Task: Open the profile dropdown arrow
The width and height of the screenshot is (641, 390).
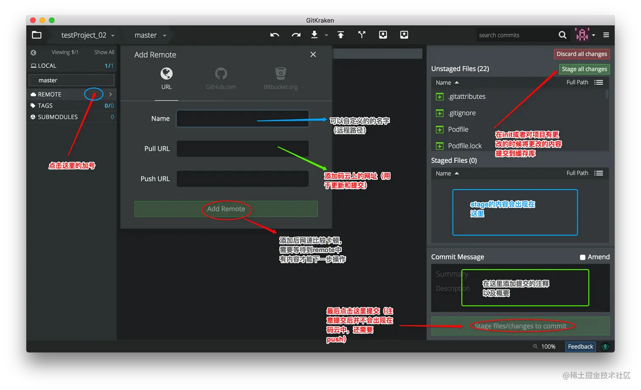Action: pyautogui.click(x=594, y=35)
